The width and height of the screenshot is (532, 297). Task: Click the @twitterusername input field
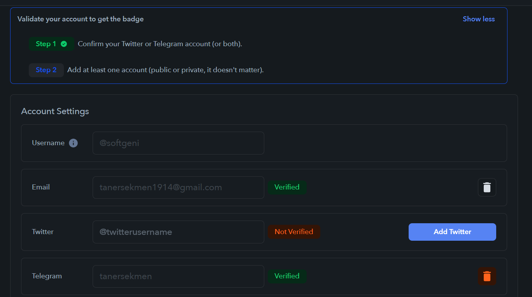(178, 232)
